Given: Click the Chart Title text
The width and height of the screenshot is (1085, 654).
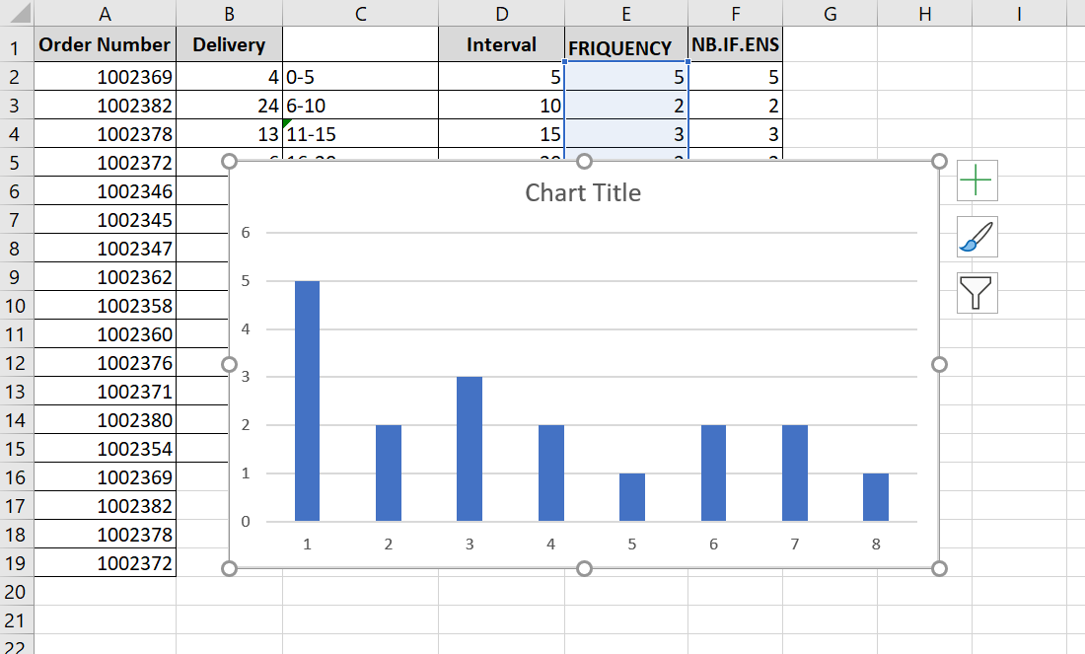Looking at the screenshot, I should (583, 192).
